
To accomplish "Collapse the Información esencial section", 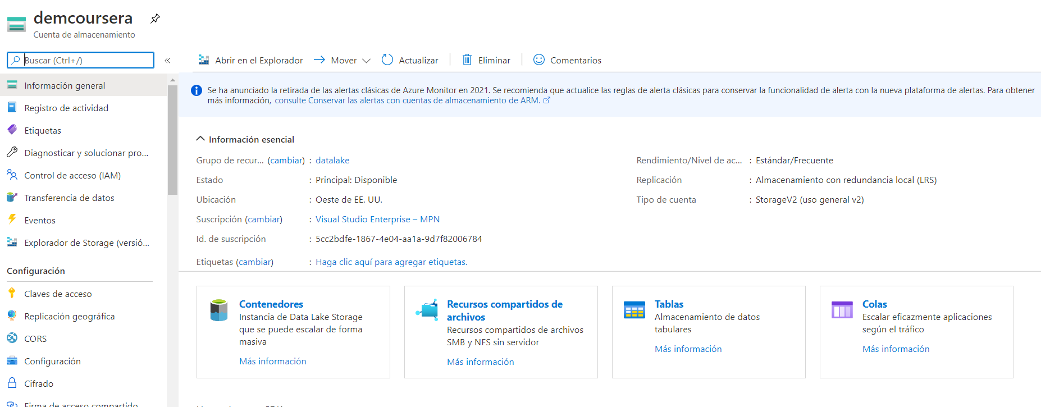I will (x=200, y=139).
